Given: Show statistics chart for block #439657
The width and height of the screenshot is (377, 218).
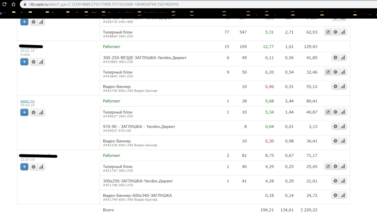Looking at the screenshot, I should tap(343, 112).
